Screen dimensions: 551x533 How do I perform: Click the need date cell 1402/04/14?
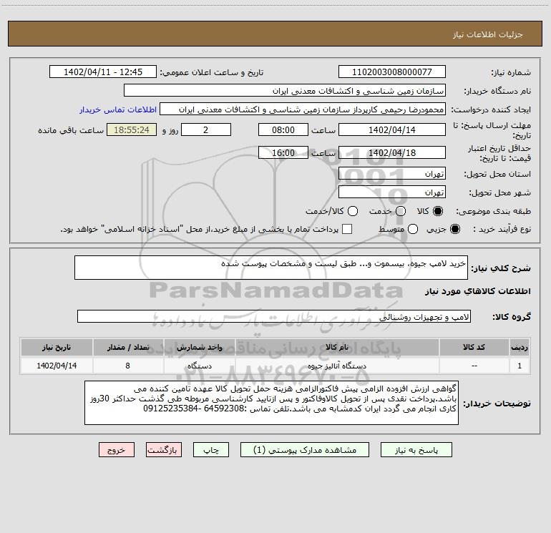(x=57, y=366)
